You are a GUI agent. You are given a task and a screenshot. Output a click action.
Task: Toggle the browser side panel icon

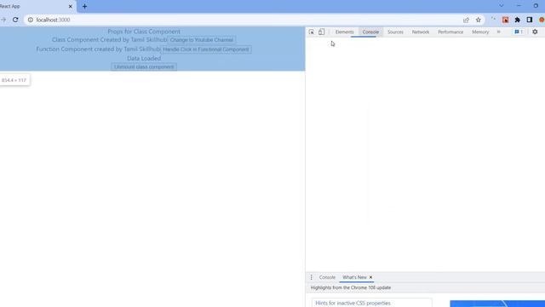coord(530,20)
